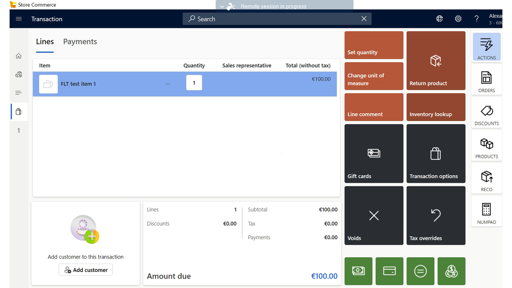Clear the search box with the X
Screen dimensions: 512x288
[x=364, y=19]
